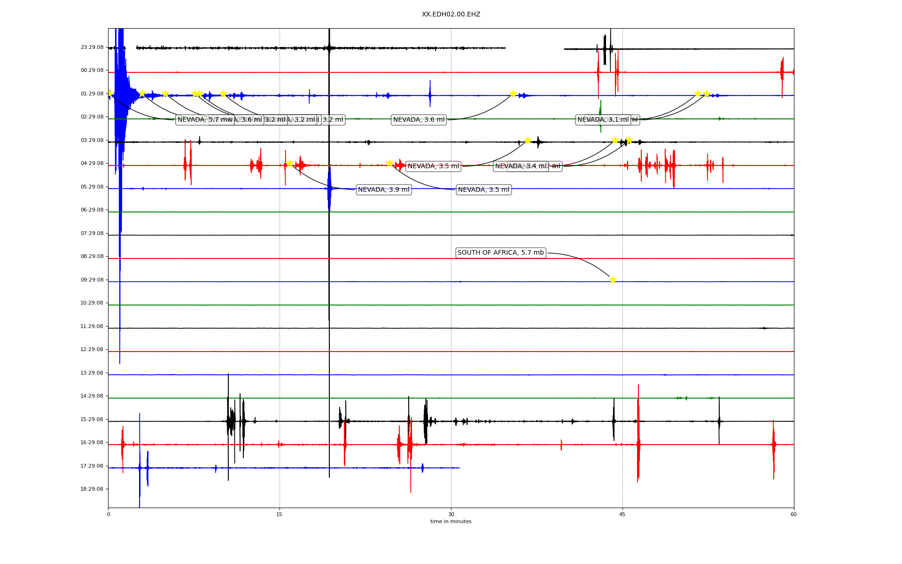Click the star connected to NEVADA 3.9 ml
902x564 pixels.
[289, 163]
